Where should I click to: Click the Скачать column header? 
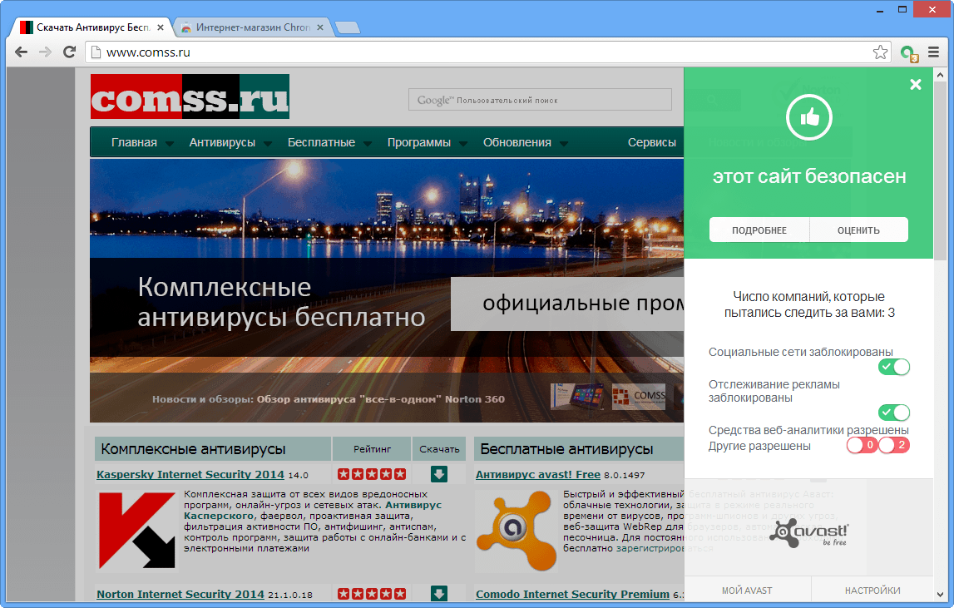[439, 449]
